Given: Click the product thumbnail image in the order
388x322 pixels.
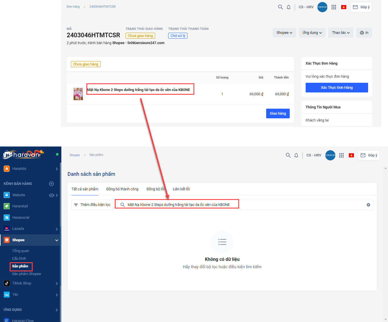Looking at the screenshot, I should [x=78, y=94].
